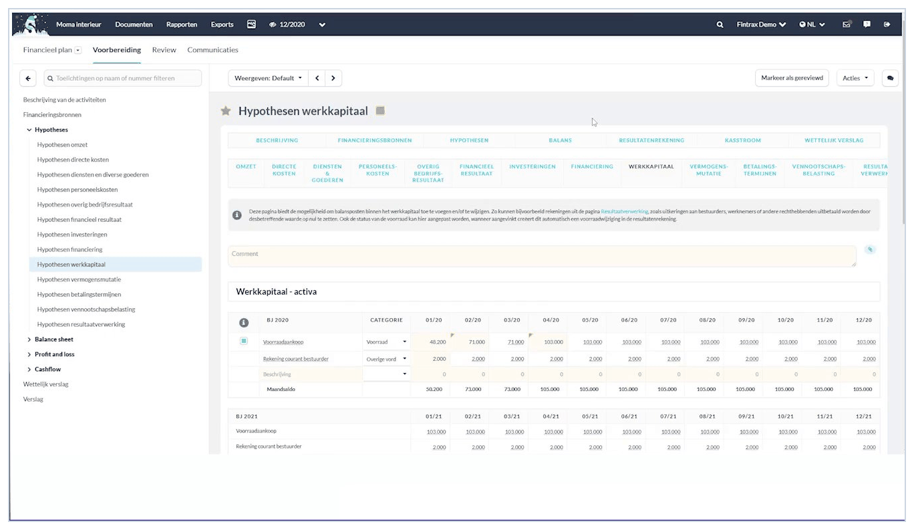Click the info icon in the BJ 2020 table header
914x530 pixels.
(x=244, y=322)
